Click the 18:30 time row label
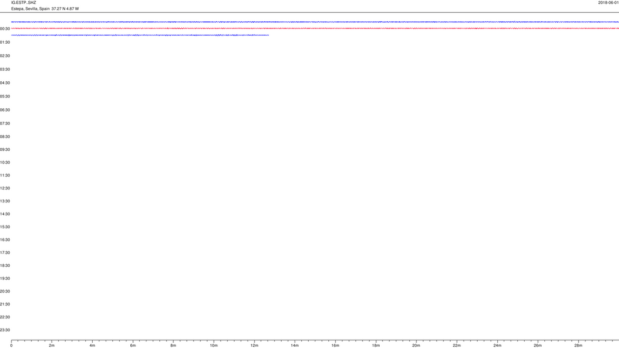The width and height of the screenshot is (619, 348). [5, 266]
